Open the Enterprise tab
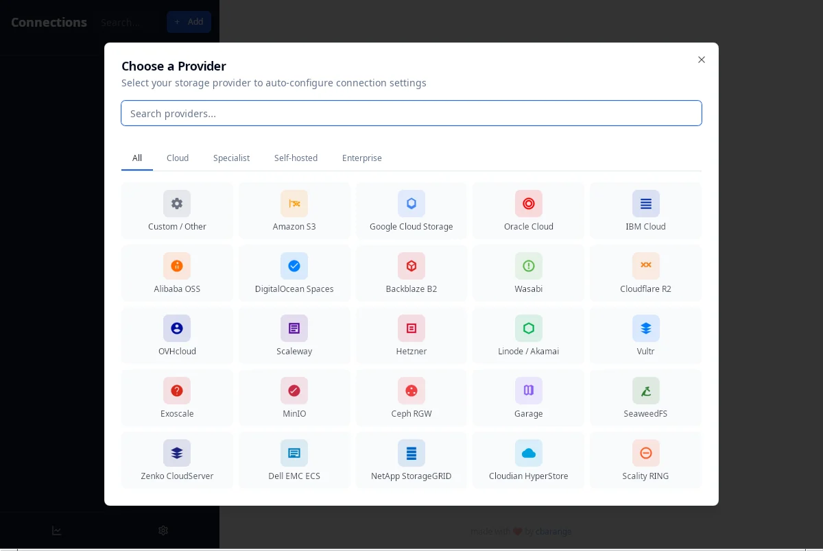Screen dimensions: 823x551 pos(362,158)
